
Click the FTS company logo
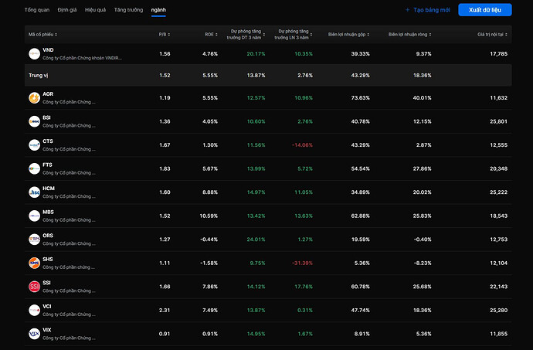(34, 168)
